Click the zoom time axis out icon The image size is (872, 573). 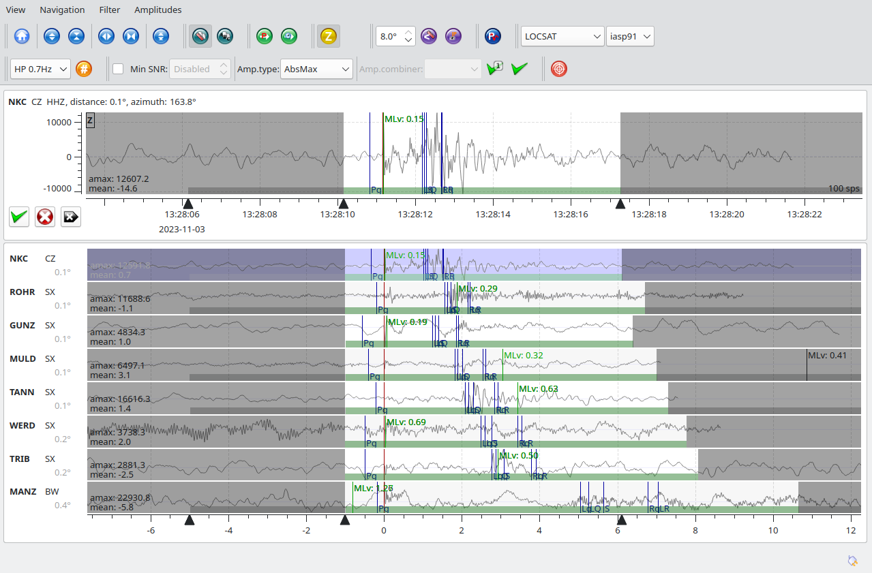point(130,36)
